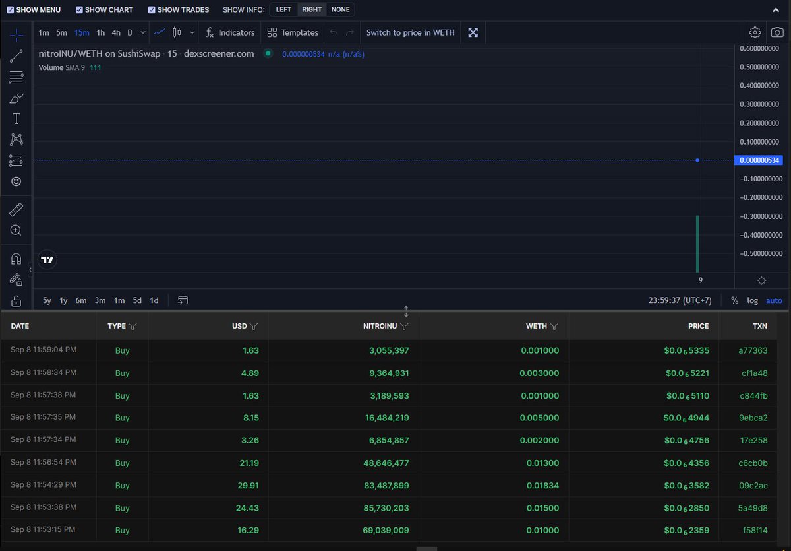Open chart style dropdown arrow
Image resolution: width=791 pixels, height=551 pixels.
coord(192,32)
